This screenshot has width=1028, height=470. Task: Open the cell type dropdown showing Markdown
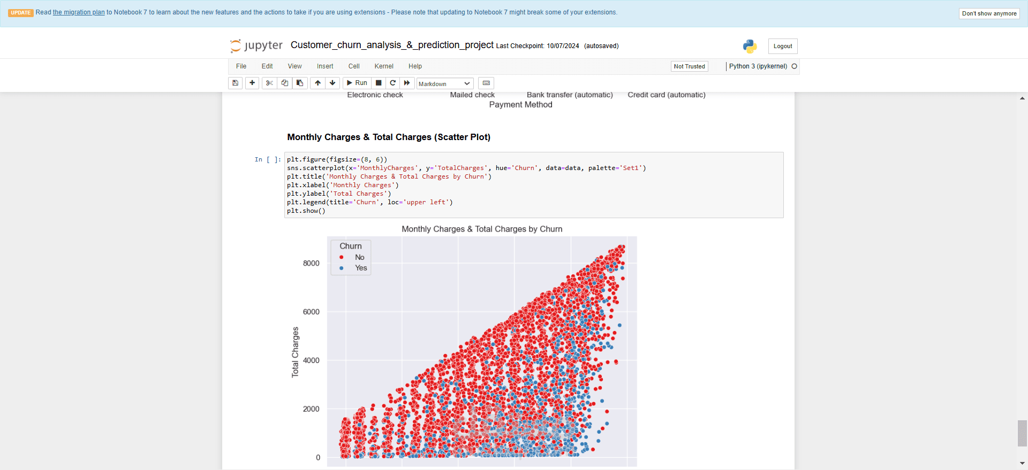[445, 83]
